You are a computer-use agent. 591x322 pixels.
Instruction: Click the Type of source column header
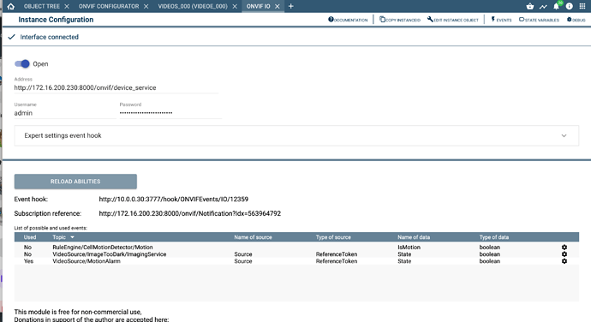[x=333, y=237]
